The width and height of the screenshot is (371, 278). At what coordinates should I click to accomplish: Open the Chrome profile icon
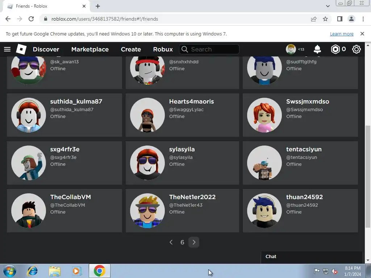coord(351,19)
